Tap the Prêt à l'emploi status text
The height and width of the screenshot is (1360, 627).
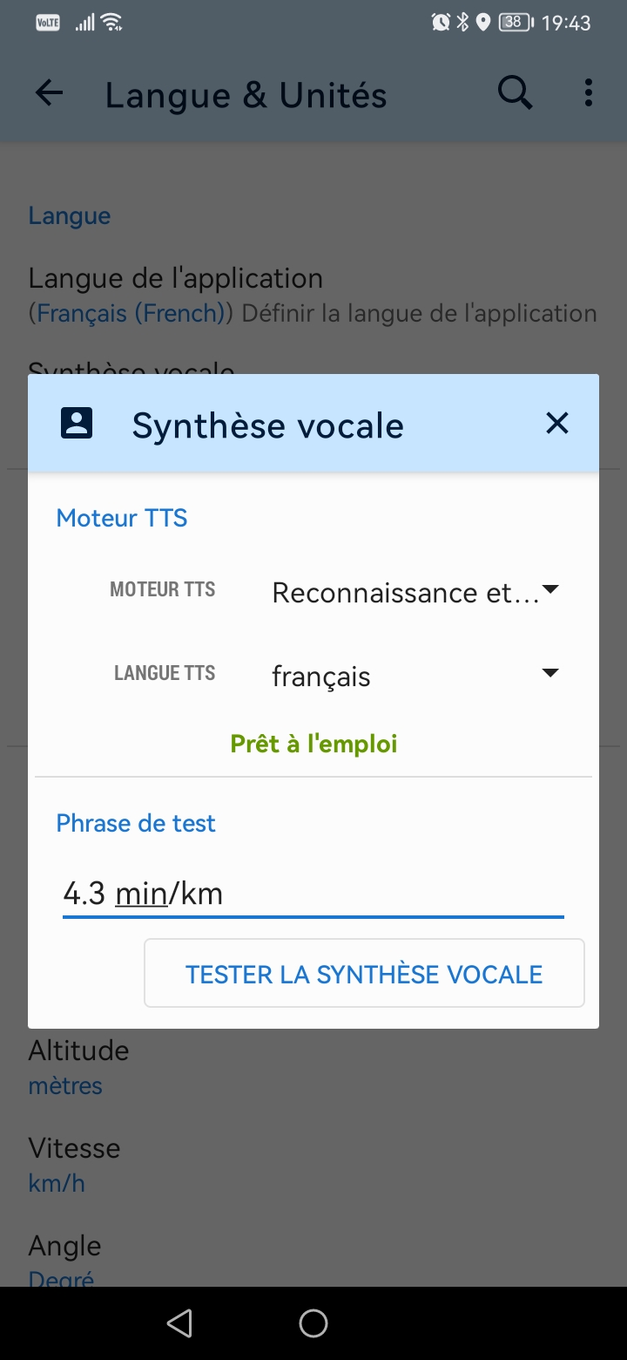[313, 744]
